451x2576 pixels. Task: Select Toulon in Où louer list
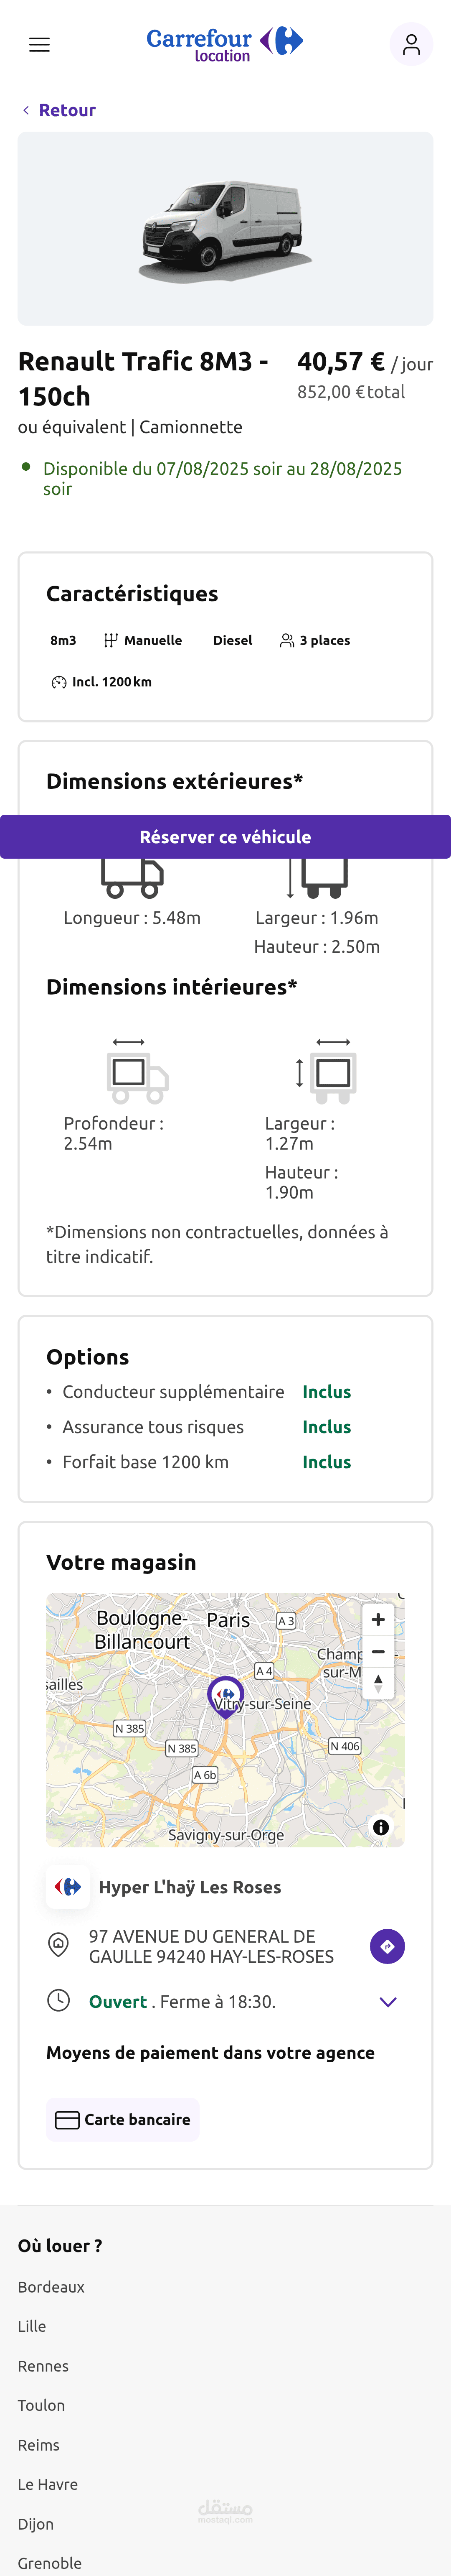click(41, 2405)
